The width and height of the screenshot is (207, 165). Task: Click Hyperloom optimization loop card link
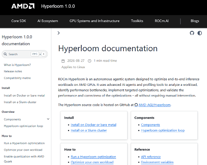point(163,130)
